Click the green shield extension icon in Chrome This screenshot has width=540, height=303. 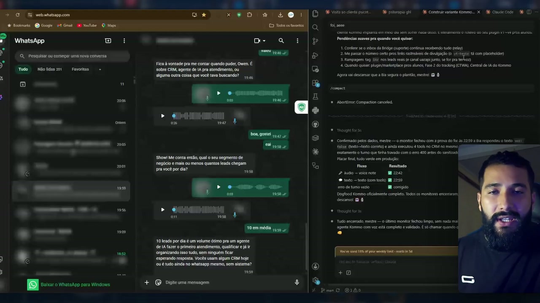pos(239,15)
